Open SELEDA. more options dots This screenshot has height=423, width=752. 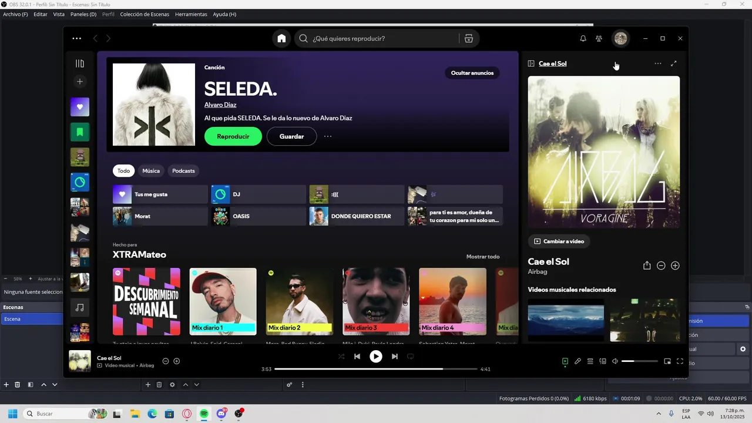(328, 136)
